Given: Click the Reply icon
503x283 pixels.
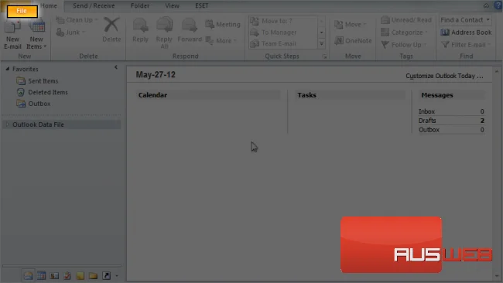Looking at the screenshot, I should coord(140,26).
